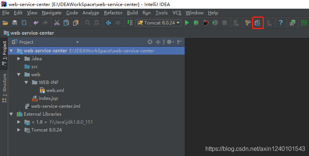This screenshot has height=156, width=309.
Task: Toggle the 1: Project side tab
Action: click(x=4, y=54)
